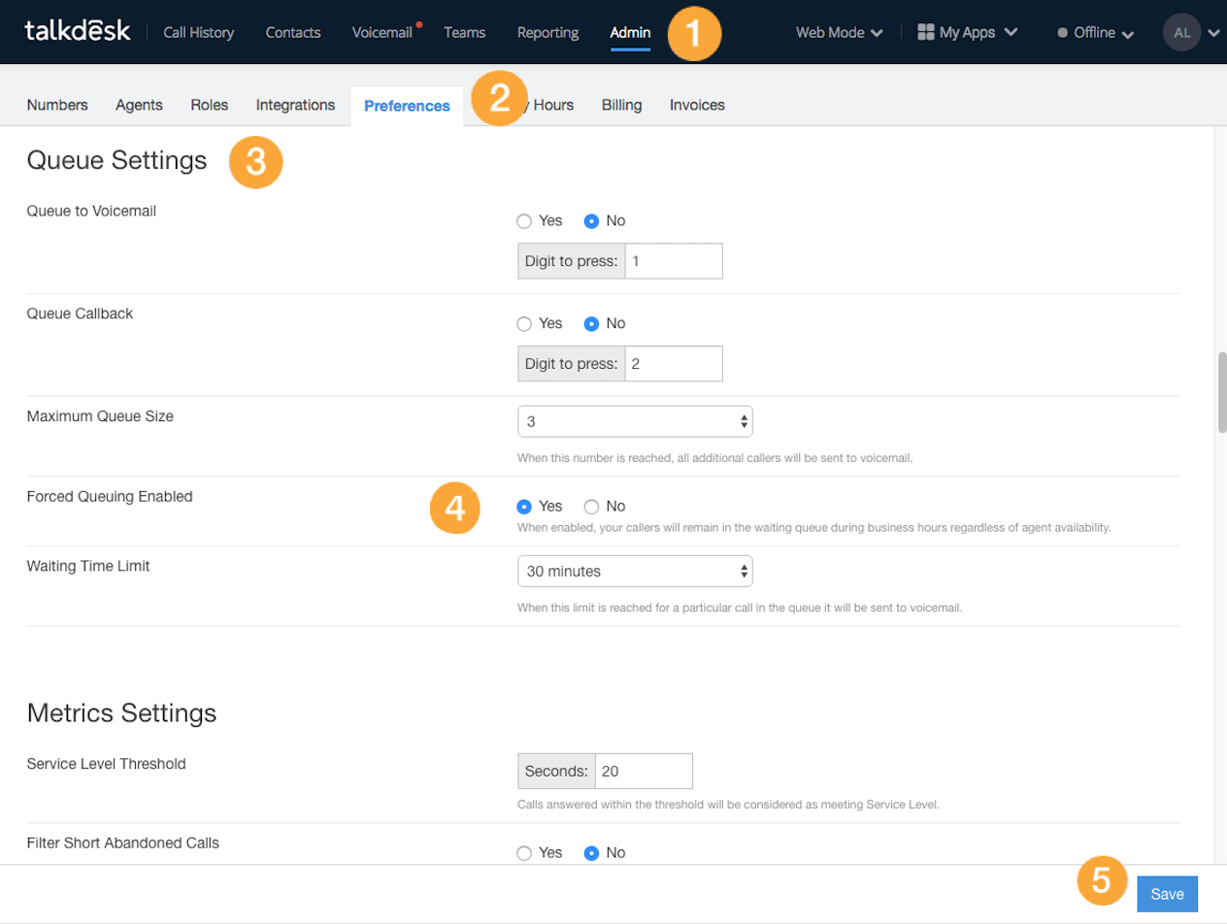Click the Service Level Threshold seconds field
1227x924 pixels.
(x=644, y=772)
